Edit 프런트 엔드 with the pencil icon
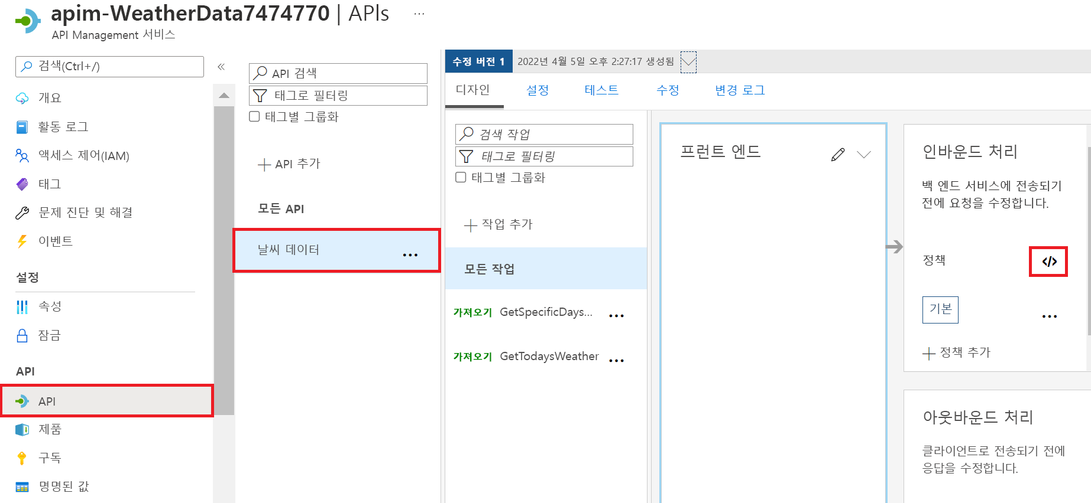This screenshot has width=1091, height=503. click(837, 155)
